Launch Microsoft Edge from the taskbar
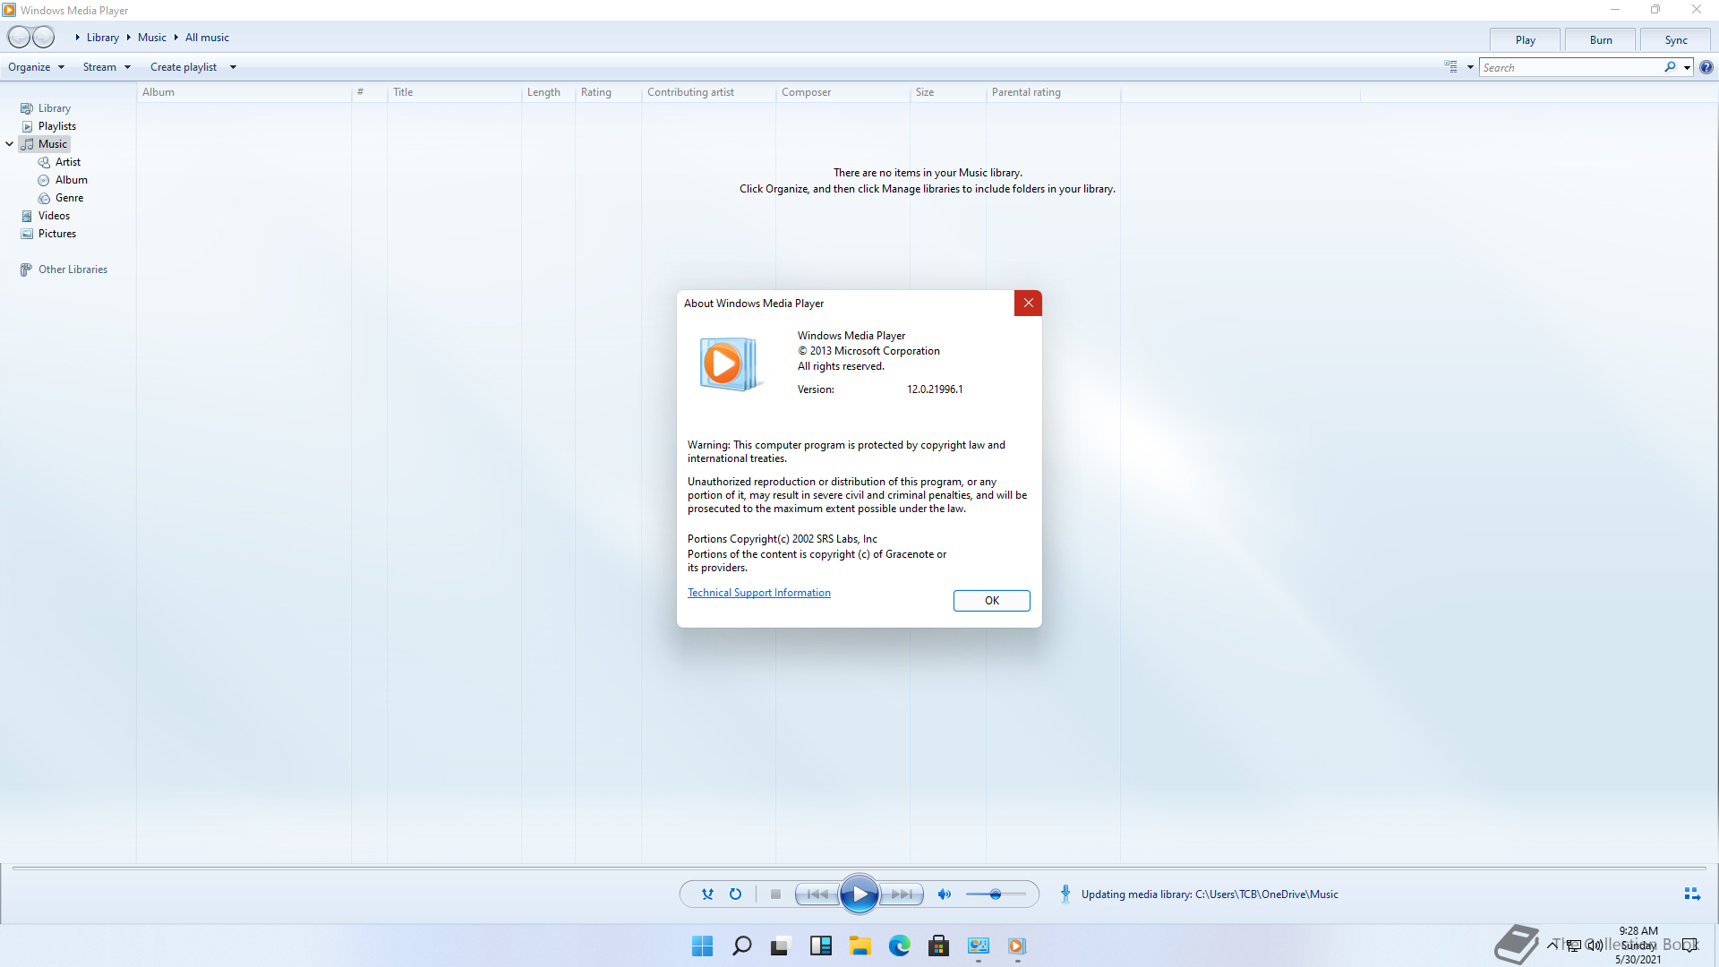 [900, 946]
